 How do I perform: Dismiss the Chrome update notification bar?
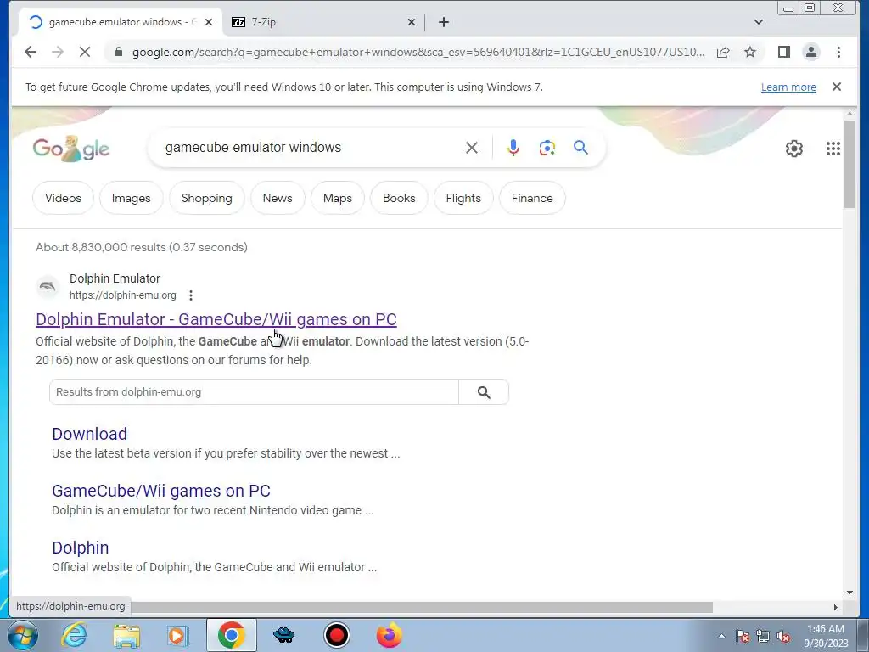(x=837, y=87)
